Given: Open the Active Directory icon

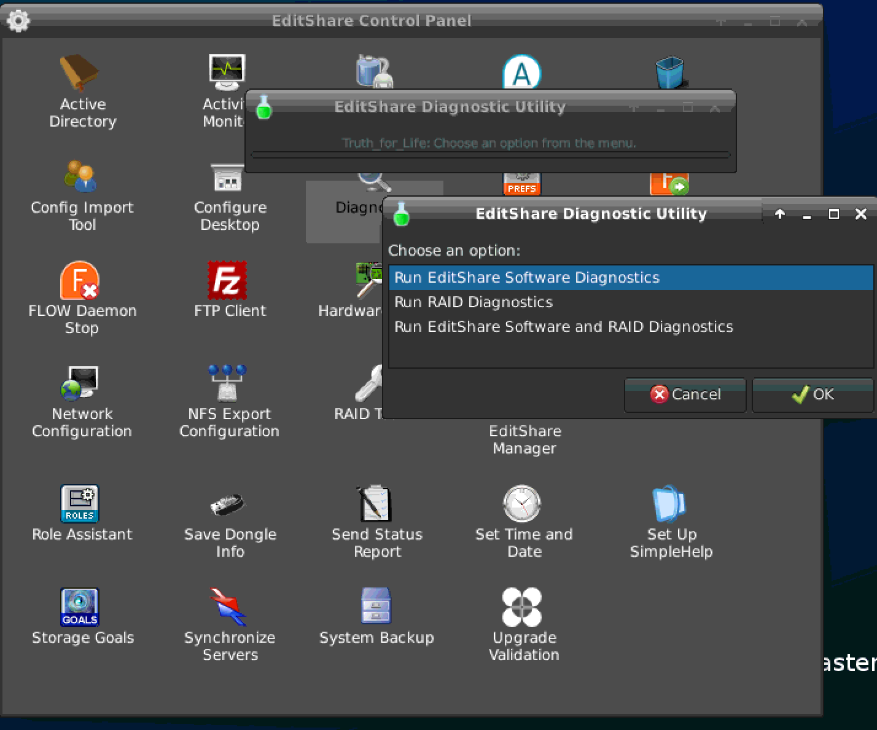Looking at the screenshot, I should pos(79,73).
